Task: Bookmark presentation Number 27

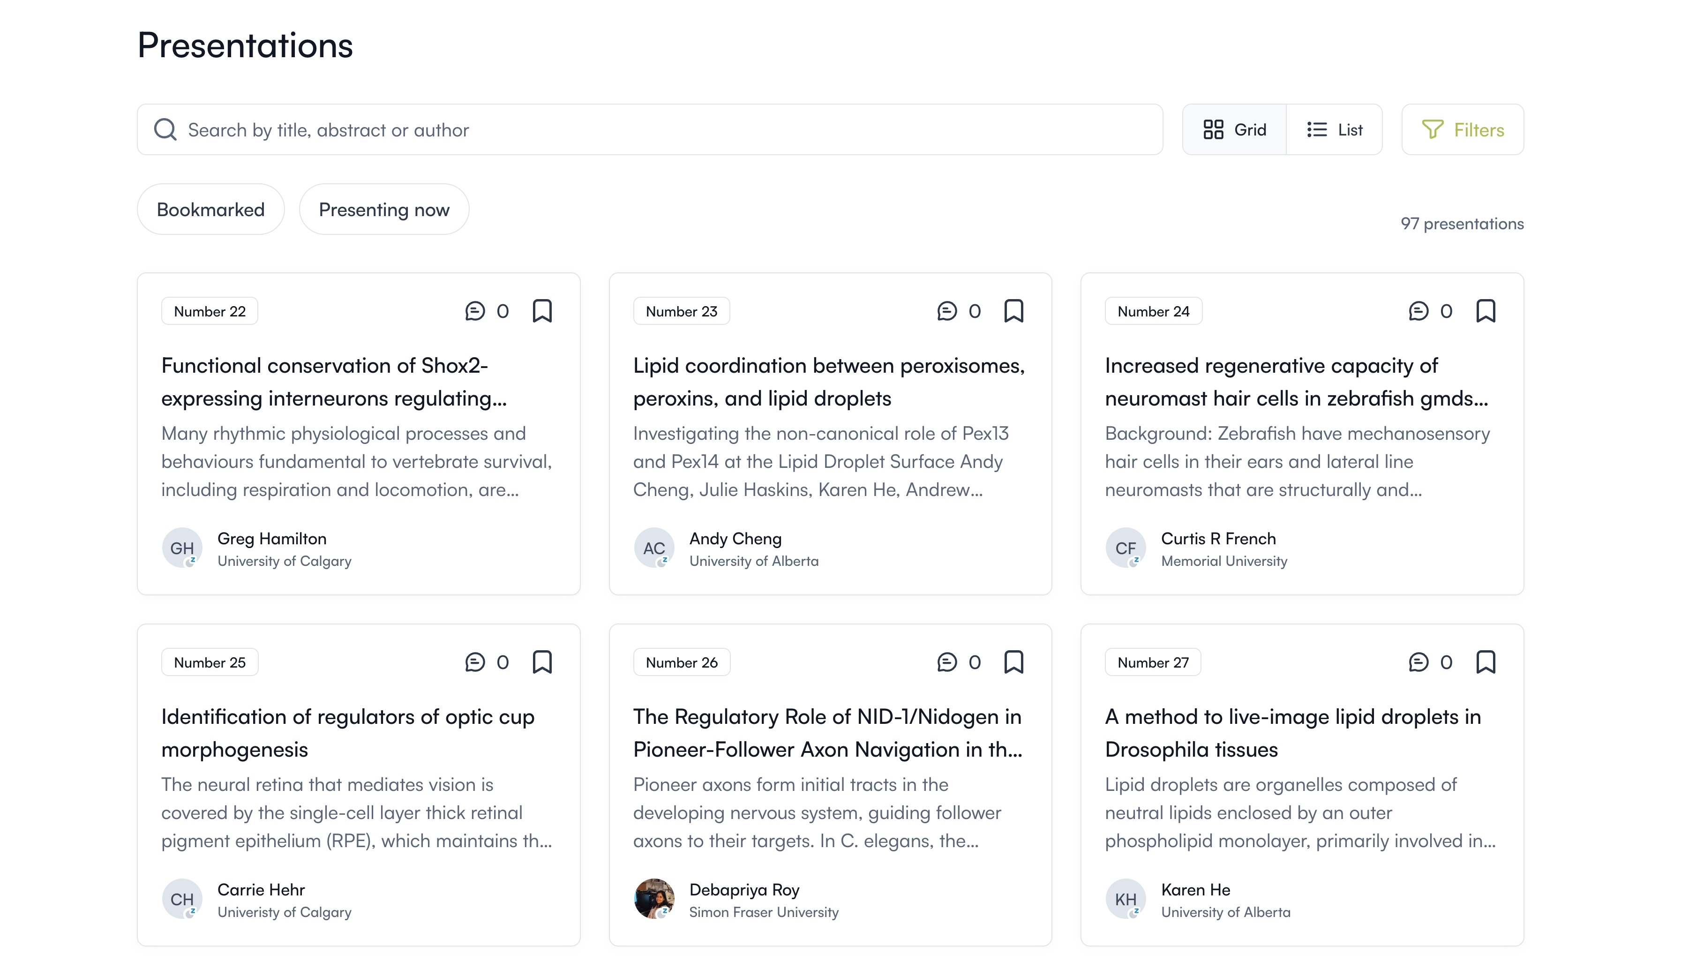Action: [1486, 662]
